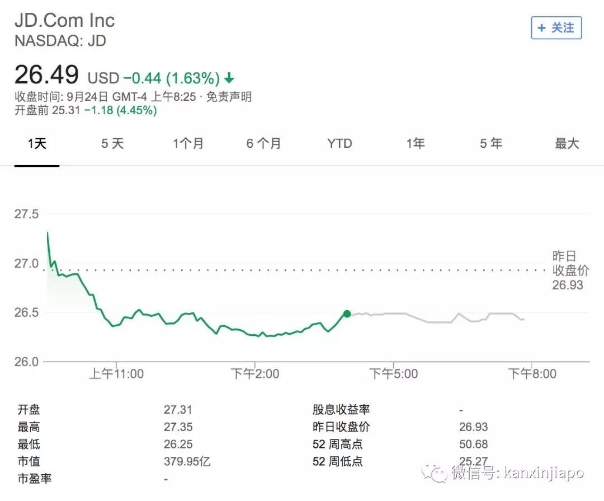604x501 pixels.
Task: Click the green dot price marker
Action: click(x=347, y=314)
